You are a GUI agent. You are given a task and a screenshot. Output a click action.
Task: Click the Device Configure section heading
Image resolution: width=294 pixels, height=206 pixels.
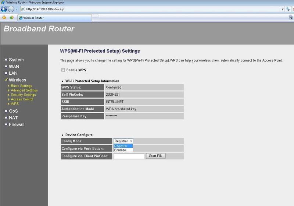click(x=79, y=135)
